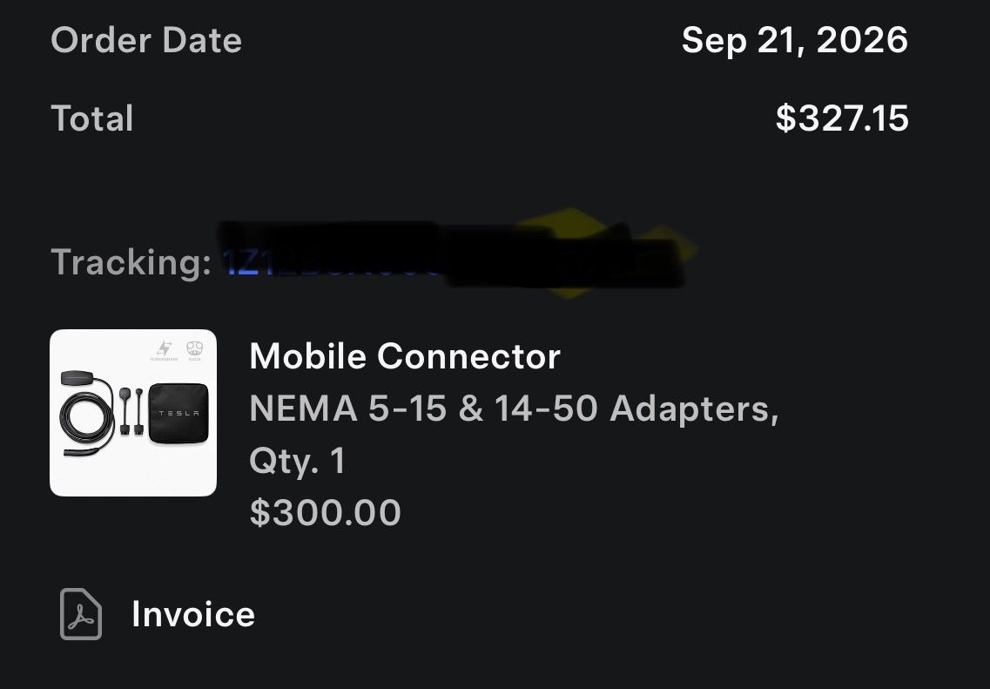The image size is (990, 689).
Task: Click the Total label
Action: click(92, 118)
